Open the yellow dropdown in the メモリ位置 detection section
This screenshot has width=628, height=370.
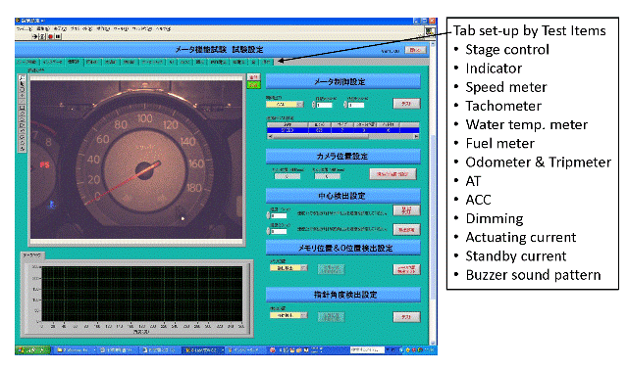pos(288,268)
